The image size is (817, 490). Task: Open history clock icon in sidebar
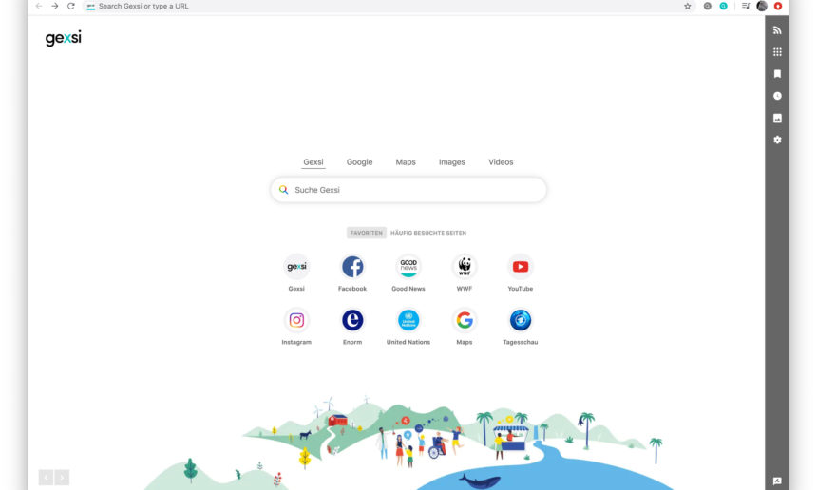(x=777, y=96)
